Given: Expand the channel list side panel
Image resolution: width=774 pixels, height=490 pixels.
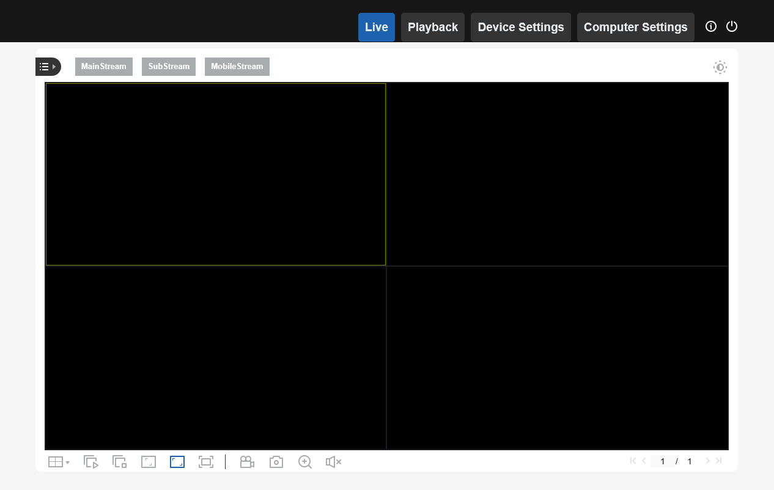Looking at the screenshot, I should point(48,67).
